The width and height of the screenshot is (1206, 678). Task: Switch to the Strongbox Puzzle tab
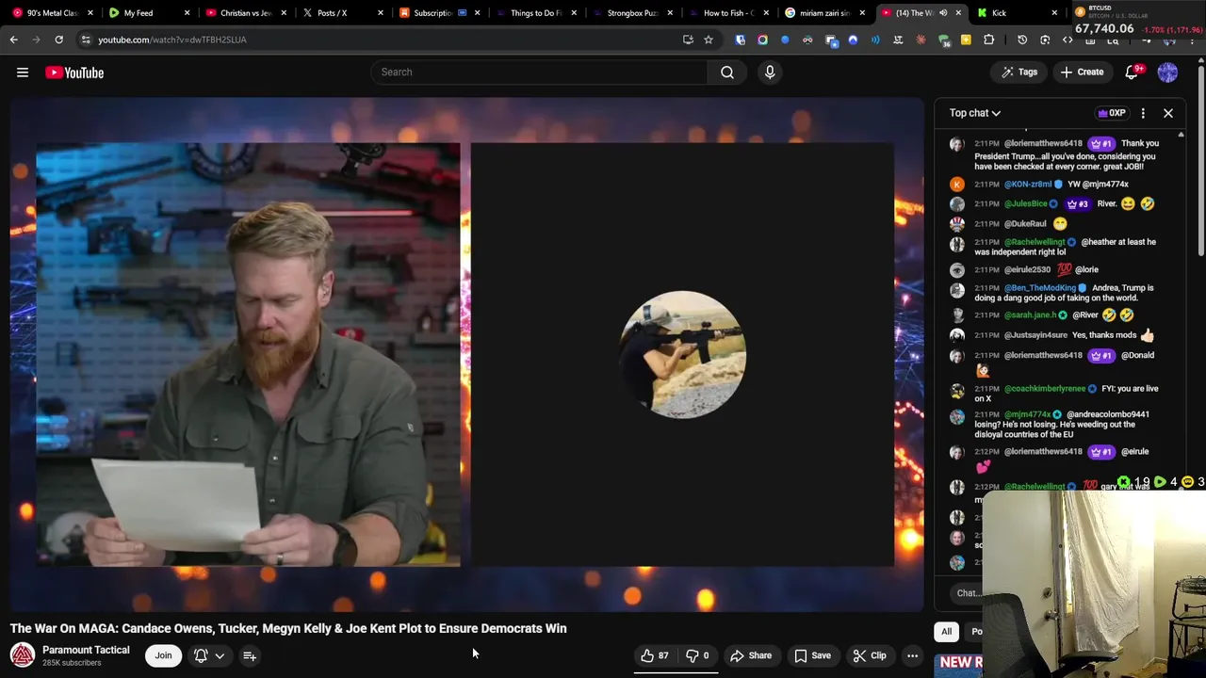point(631,13)
